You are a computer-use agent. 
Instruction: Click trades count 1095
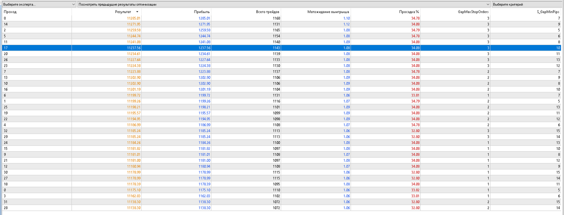click(x=276, y=183)
